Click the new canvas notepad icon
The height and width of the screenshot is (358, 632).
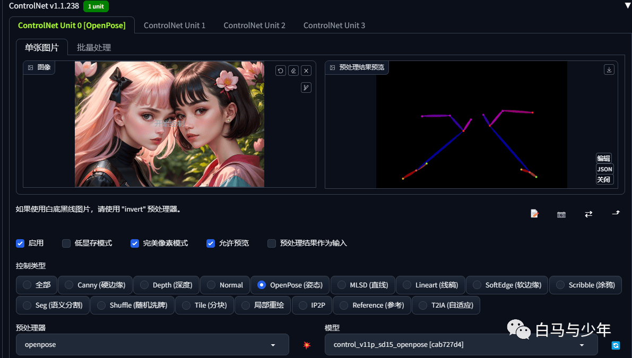coord(534,214)
